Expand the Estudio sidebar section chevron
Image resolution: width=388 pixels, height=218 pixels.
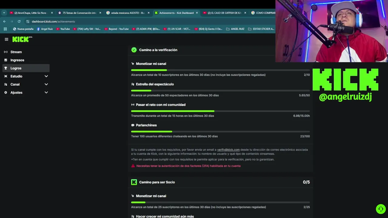pyautogui.click(x=46, y=76)
